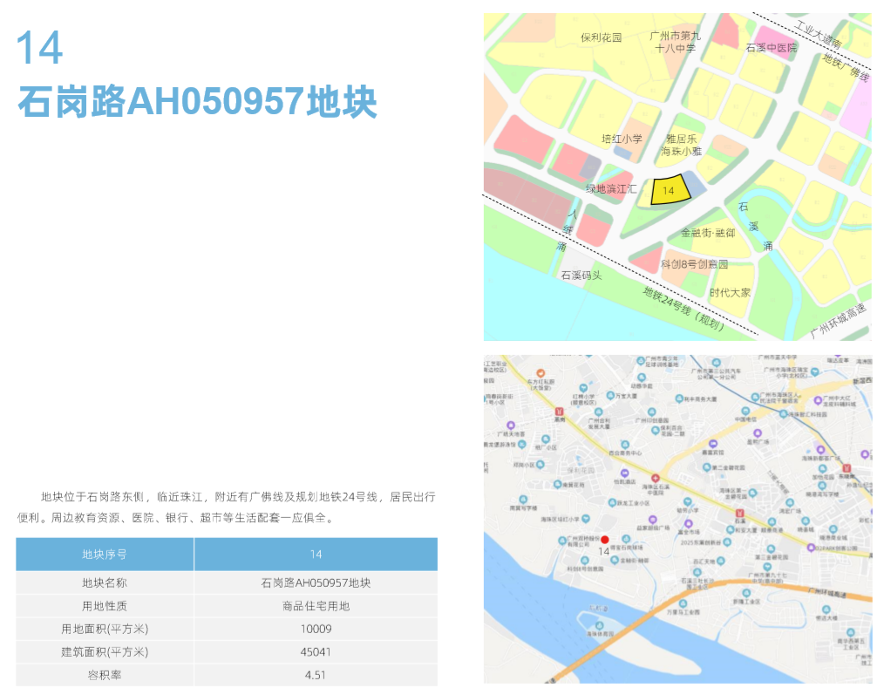Click the description paragraph starting 地块位于石岗路东侧
884x688 pixels.
point(226,507)
